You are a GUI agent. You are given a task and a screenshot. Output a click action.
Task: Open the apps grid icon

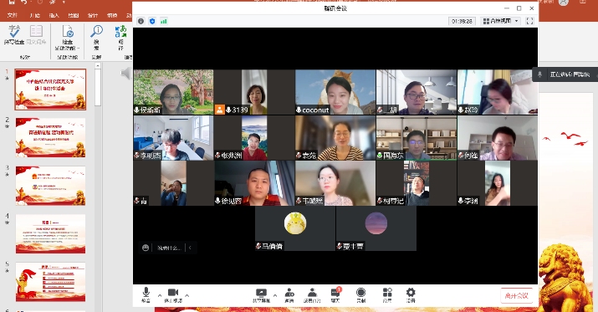click(x=387, y=295)
